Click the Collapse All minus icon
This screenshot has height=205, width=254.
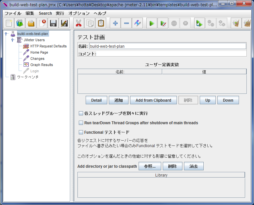click(127, 23)
